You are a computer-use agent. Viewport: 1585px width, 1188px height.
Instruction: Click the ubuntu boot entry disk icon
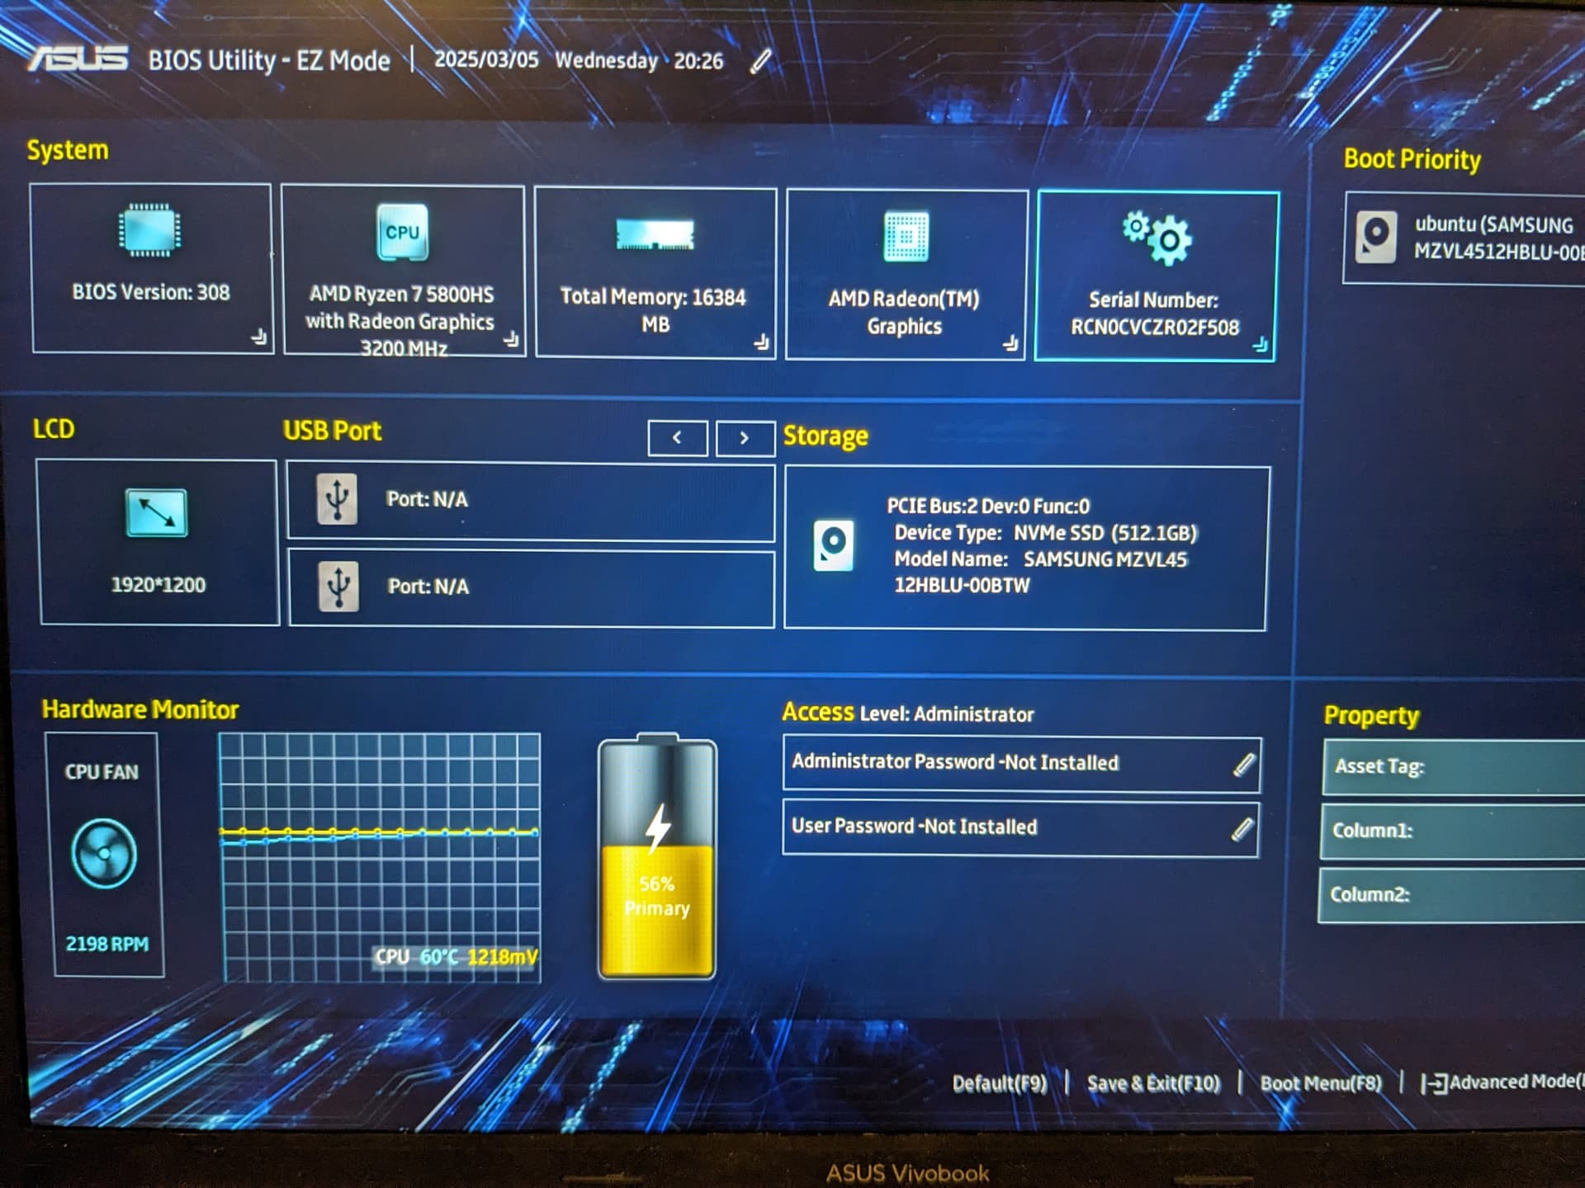1376,238
